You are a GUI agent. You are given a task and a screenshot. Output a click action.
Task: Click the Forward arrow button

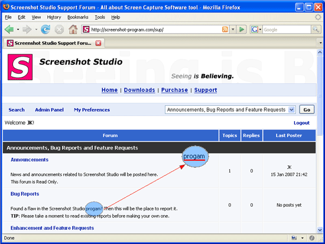coord(27,30)
